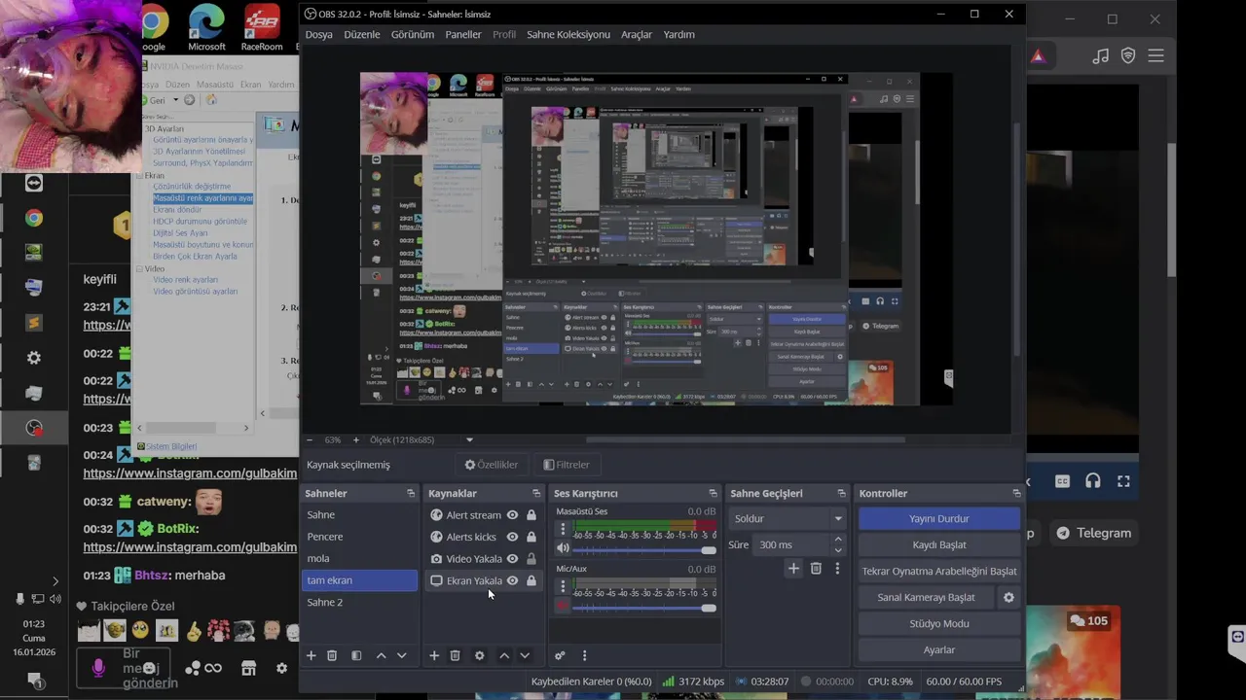Open Mic/Aux three-dot menu
This screenshot has height=700, width=1246.
562,586
